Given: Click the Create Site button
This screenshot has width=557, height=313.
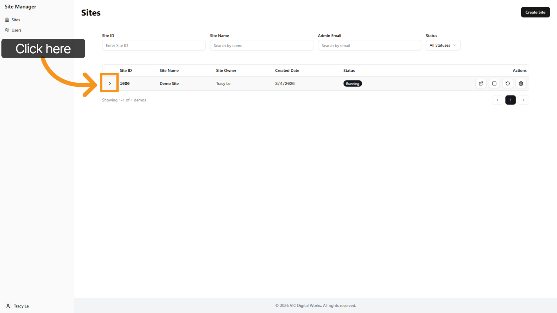Looking at the screenshot, I should [535, 12].
